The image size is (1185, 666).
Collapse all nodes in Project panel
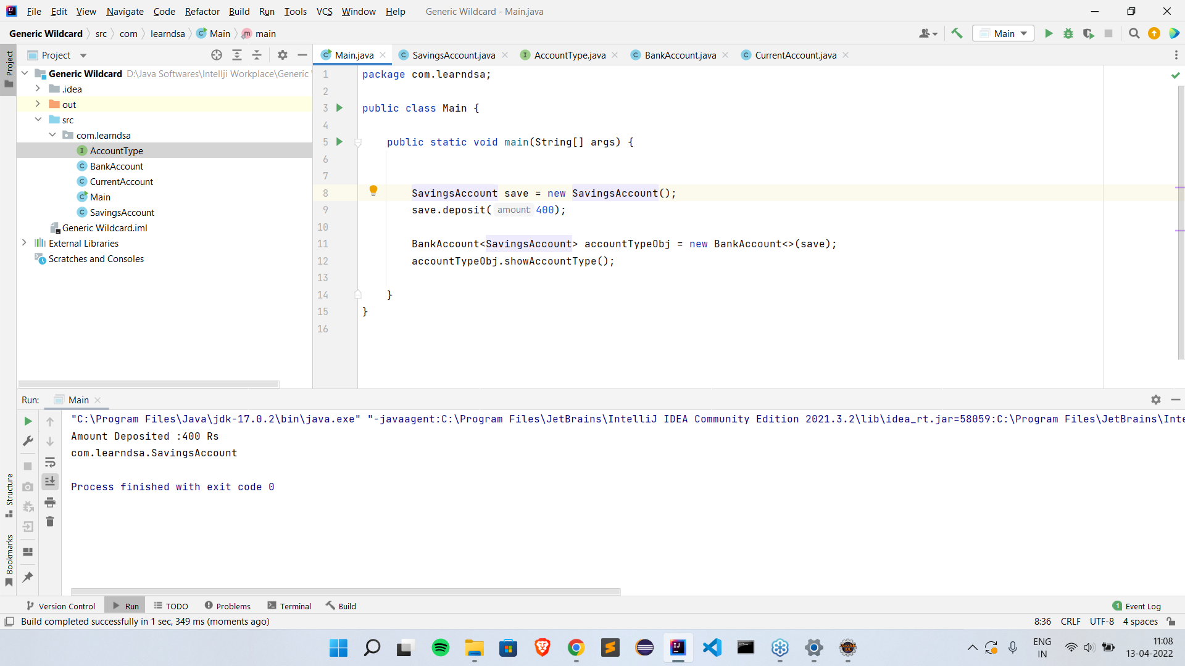[257, 55]
